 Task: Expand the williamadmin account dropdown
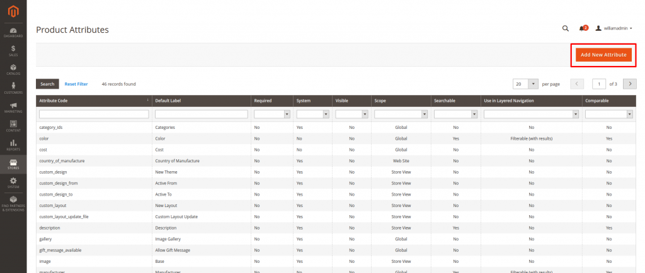tap(614, 28)
